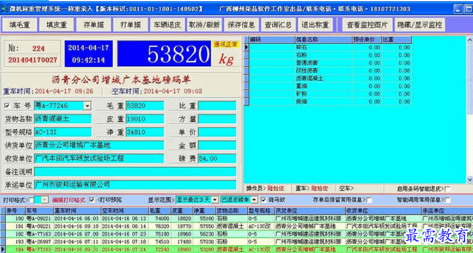Click the 编辑打印格式 link
Screen dimensions: 473x253
(x=69, y=200)
